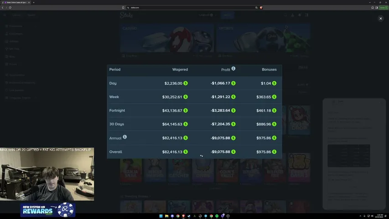The width and height of the screenshot is (389, 219).
Task: Click the green Update button in browser toolbar
Action: tap(383, 7)
